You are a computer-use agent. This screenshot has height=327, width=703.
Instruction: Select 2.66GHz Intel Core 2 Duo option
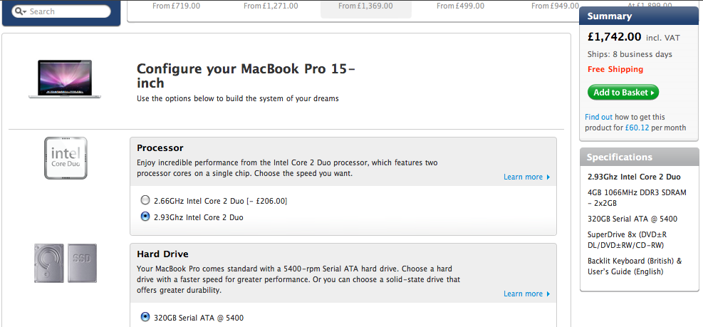pos(145,200)
